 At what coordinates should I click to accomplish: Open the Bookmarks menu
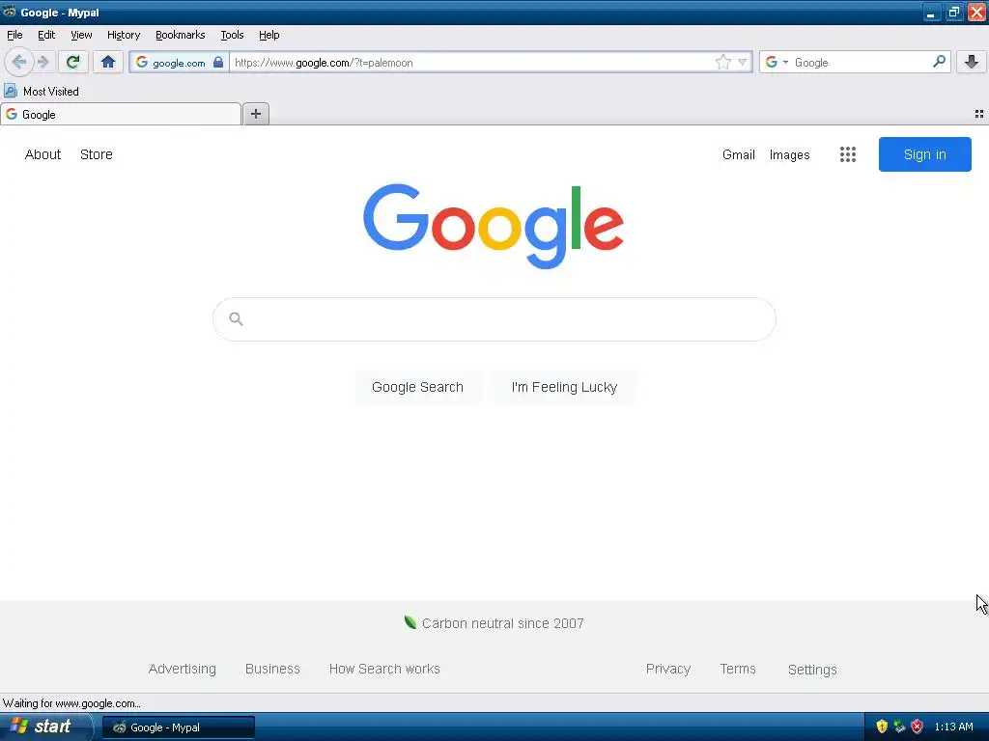tap(181, 35)
